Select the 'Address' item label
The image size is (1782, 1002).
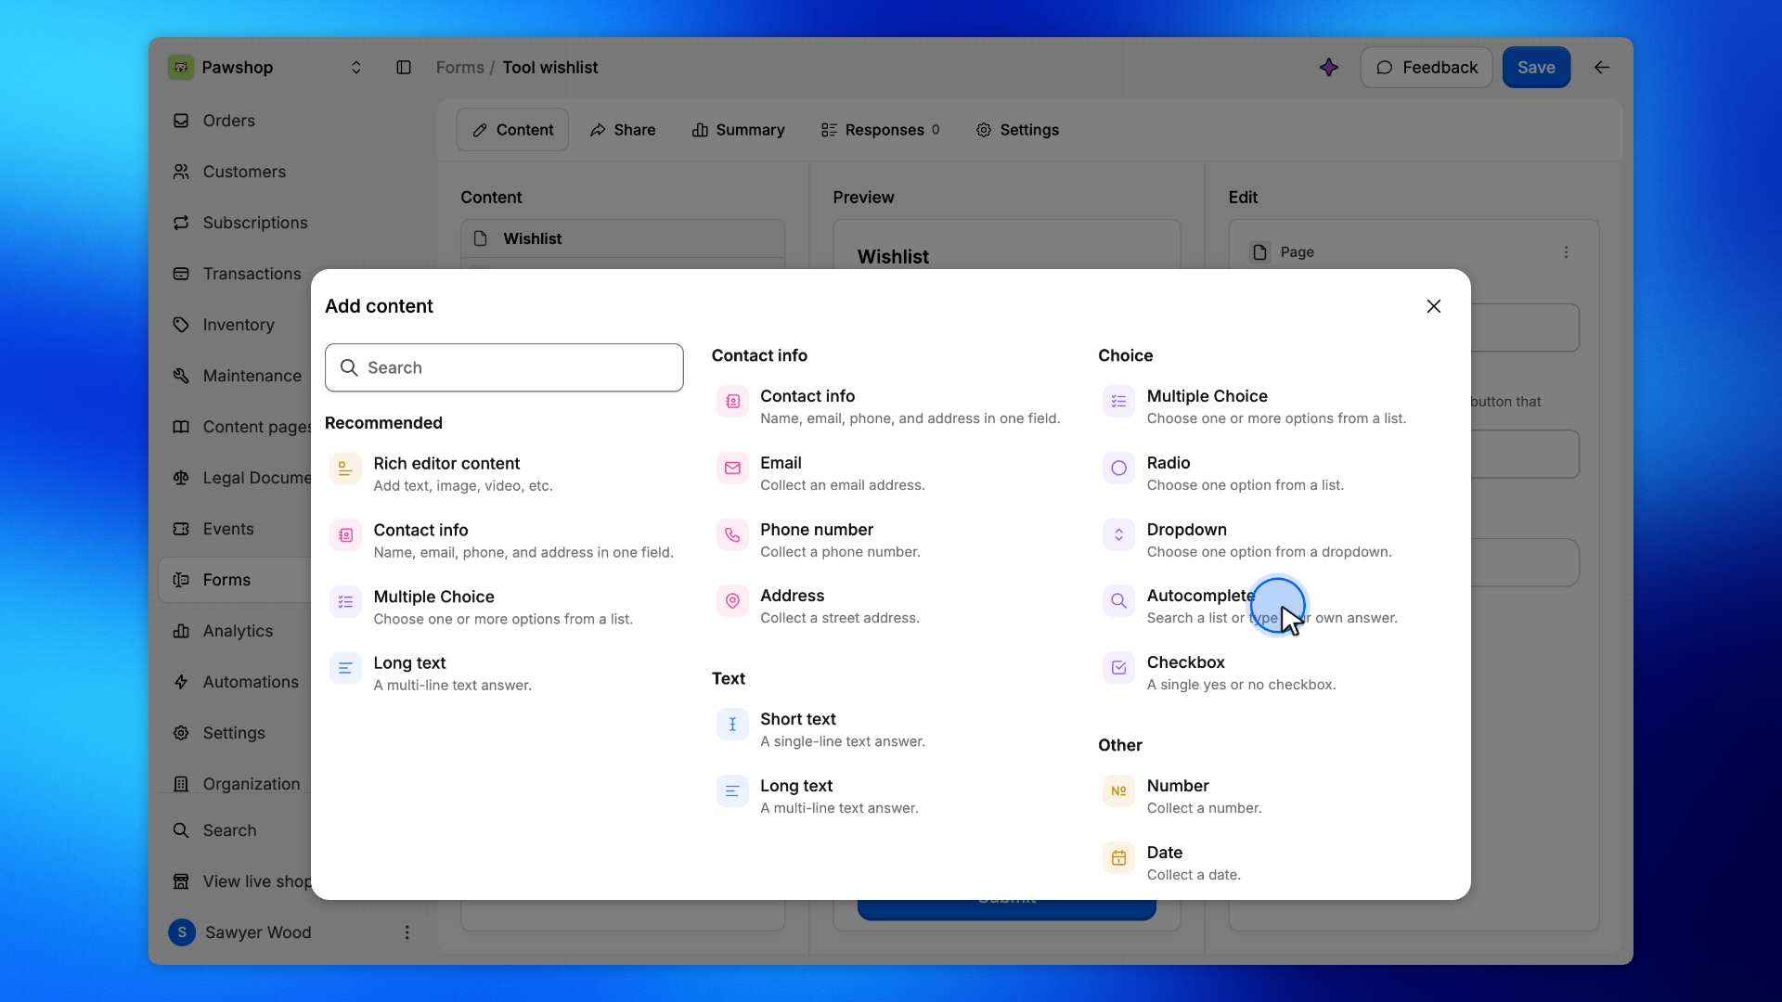(792, 596)
